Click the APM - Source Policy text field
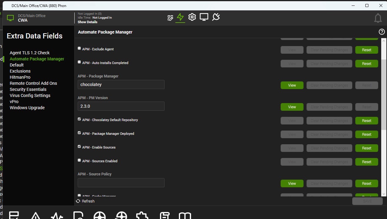387x219 pixels. pyautogui.click(x=121, y=183)
